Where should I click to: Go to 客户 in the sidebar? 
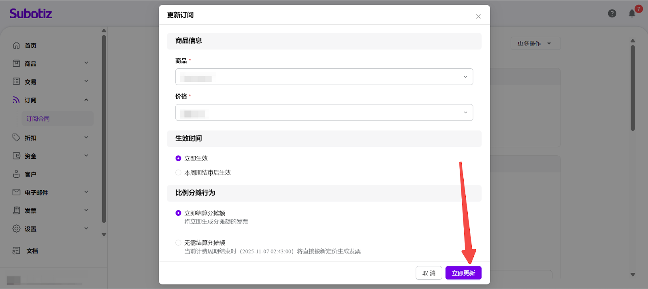pos(30,174)
